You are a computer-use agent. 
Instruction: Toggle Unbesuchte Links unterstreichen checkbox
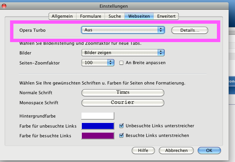click(121, 126)
